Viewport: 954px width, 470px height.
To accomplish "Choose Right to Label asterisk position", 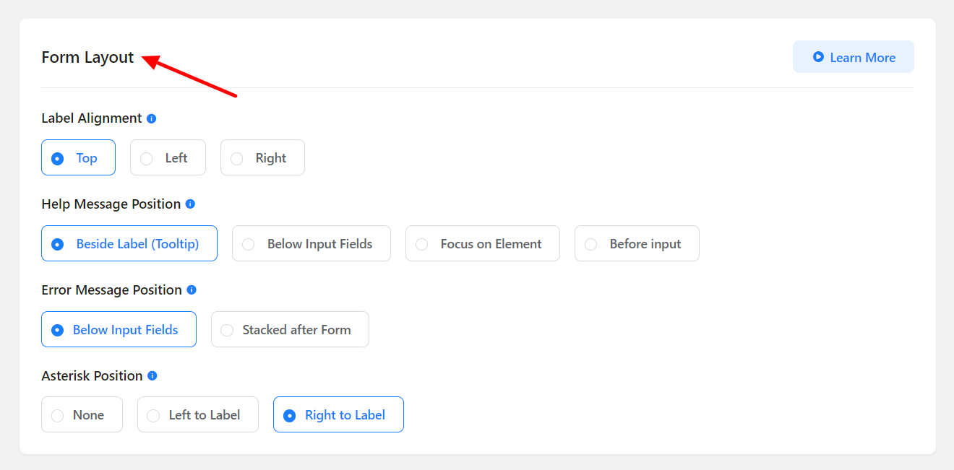I will tap(338, 415).
